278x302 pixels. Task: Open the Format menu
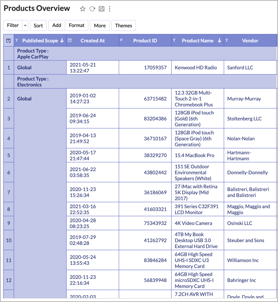click(x=77, y=26)
